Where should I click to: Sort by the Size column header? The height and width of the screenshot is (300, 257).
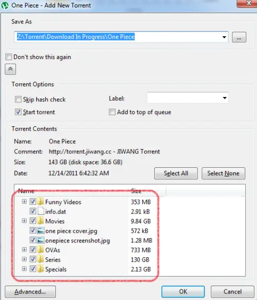(x=147, y=191)
